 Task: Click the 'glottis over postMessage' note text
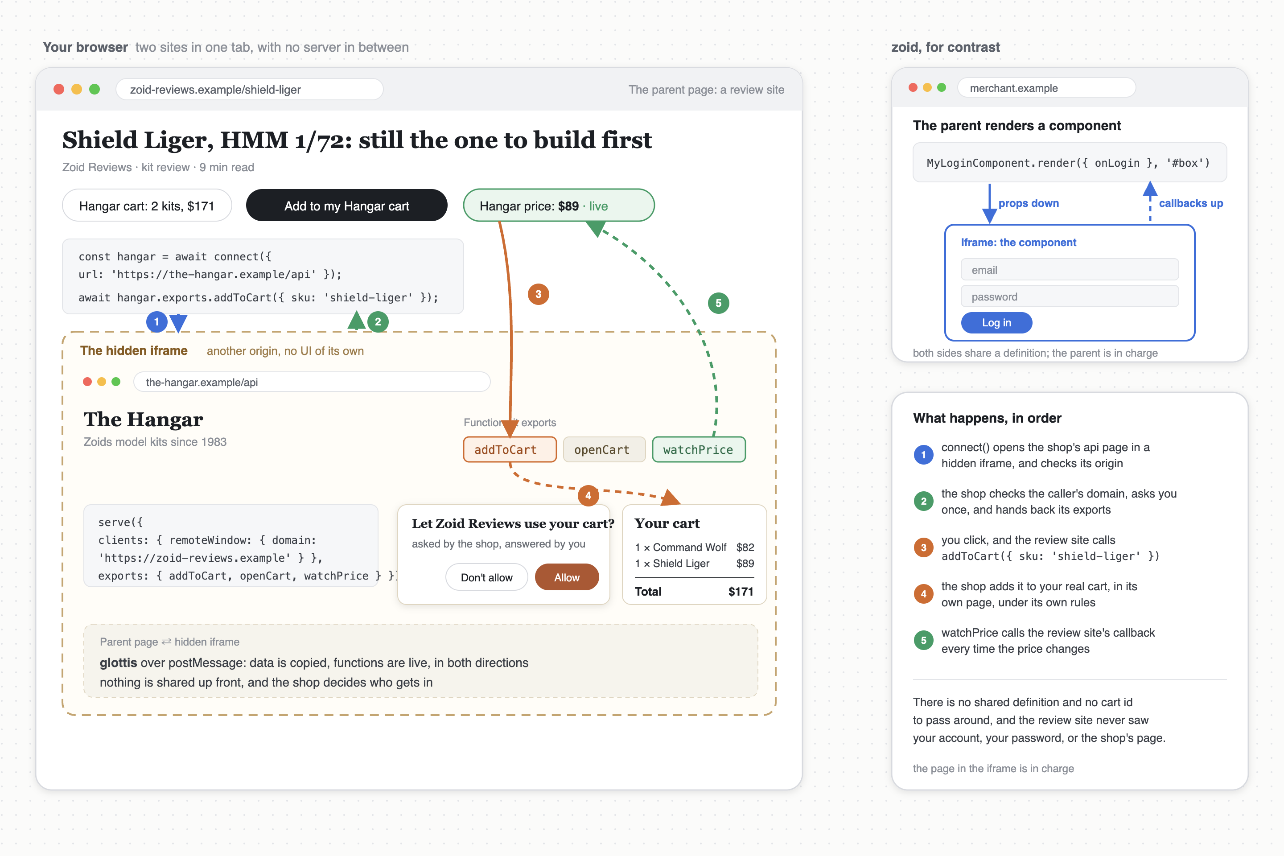click(x=314, y=662)
